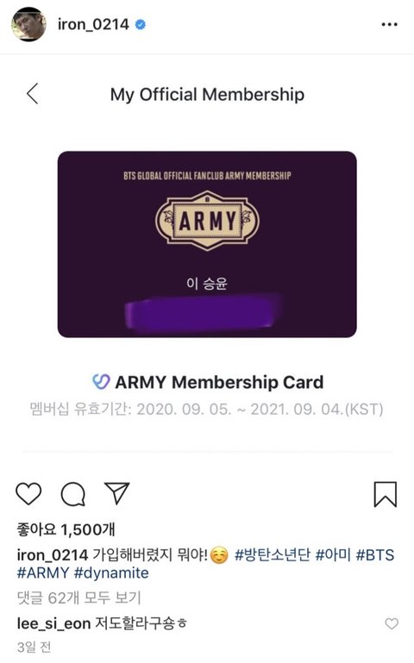Image resolution: width=414 pixels, height=663 pixels.
Task: Click the iron_0214 username at the top
Action: pyautogui.click(x=93, y=24)
